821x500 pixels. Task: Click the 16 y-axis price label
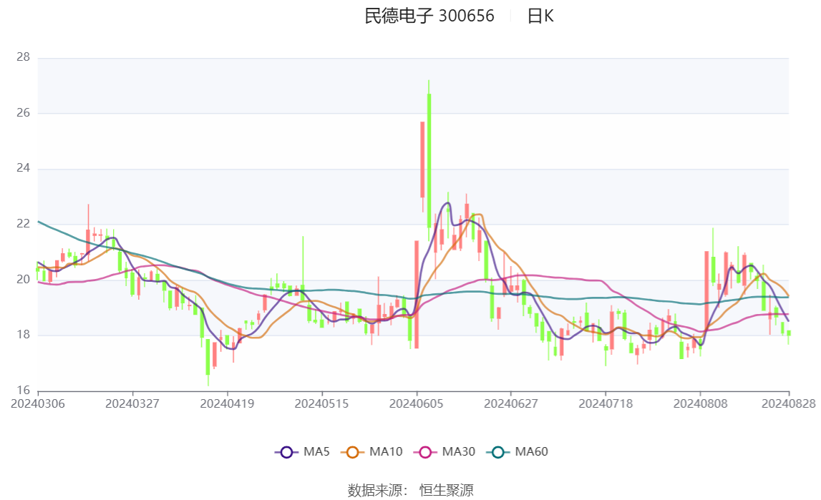click(23, 390)
